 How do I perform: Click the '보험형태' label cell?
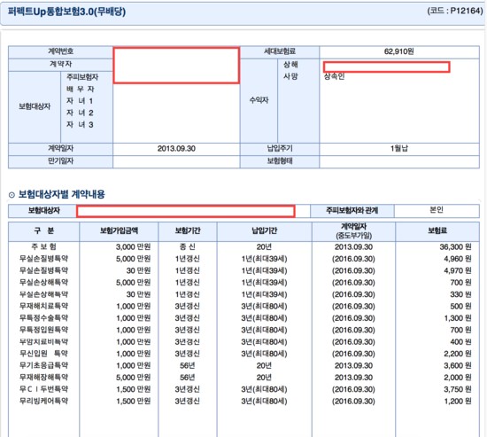click(280, 161)
